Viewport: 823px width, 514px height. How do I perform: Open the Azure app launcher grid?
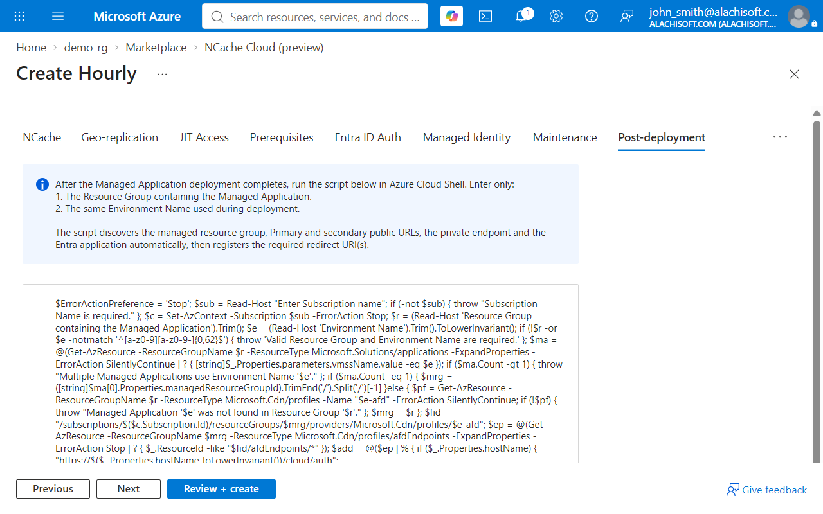tap(19, 16)
